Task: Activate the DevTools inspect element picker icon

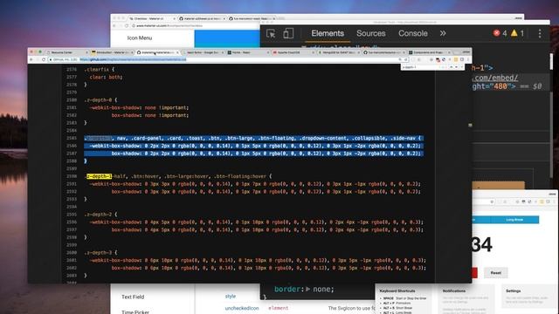Action: click(271, 33)
